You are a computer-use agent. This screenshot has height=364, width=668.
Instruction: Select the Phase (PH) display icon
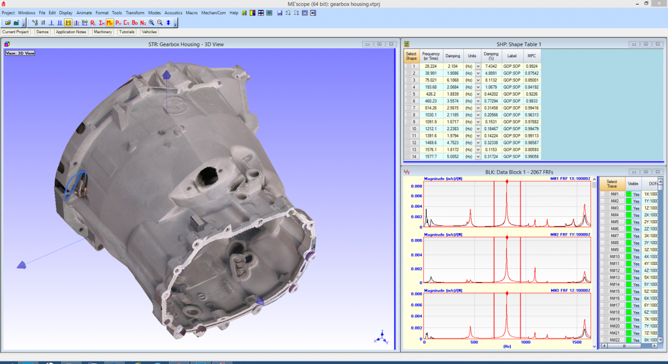click(x=118, y=22)
